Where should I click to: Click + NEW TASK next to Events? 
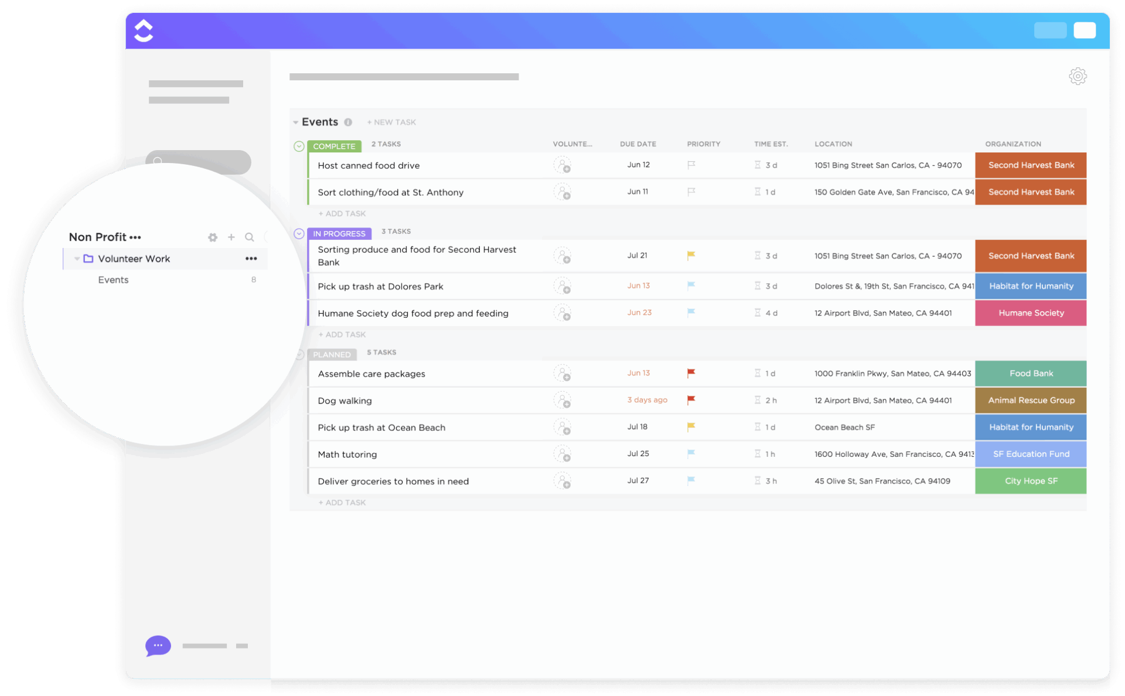tap(391, 122)
